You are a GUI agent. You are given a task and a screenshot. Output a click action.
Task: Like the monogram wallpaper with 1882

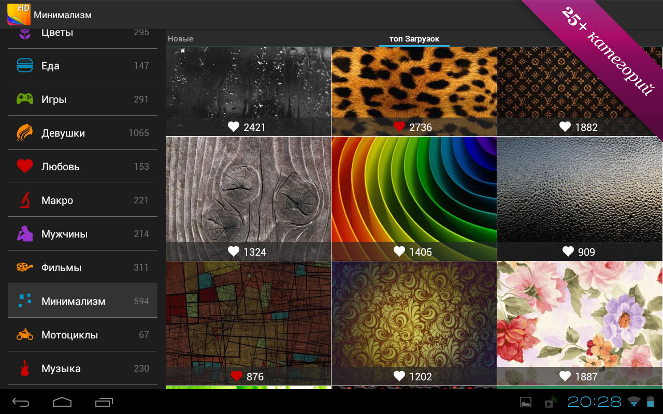click(x=565, y=127)
